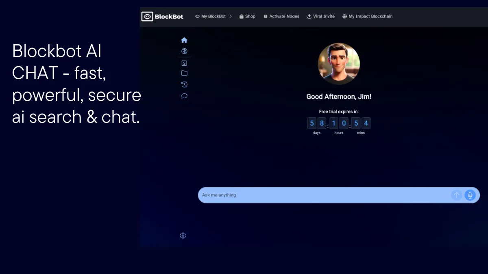Go to Activate Nodes
Viewport: 488px width, 274px height.
(x=281, y=17)
